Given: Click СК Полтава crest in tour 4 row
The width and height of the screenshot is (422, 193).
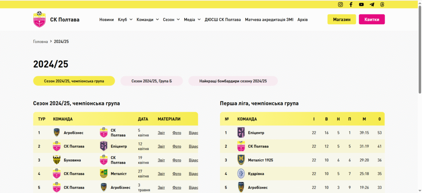Looking at the screenshot, I should tap(56, 174).
